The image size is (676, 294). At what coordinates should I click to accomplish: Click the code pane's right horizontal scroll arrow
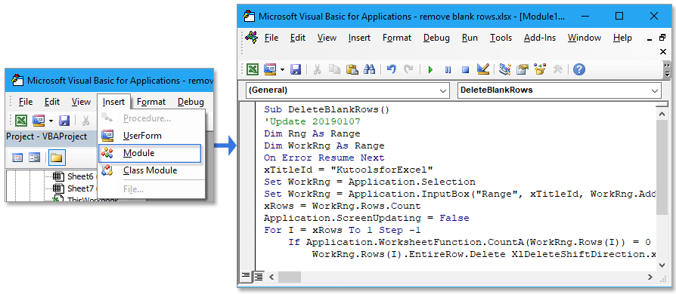pyautogui.click(x=650, y=277)
